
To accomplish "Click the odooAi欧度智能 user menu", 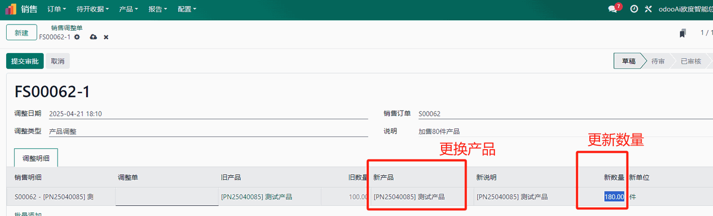I will click(x=685, y=9).
